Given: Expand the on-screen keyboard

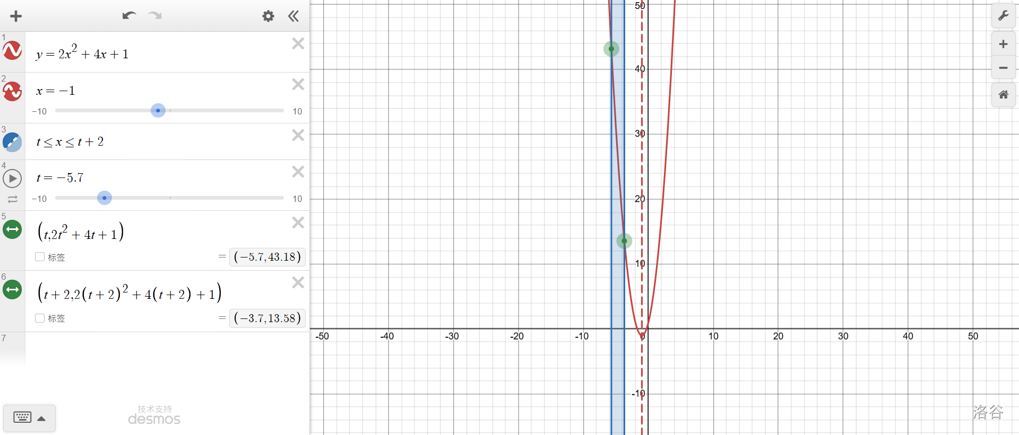Looking at the screenshot, I should click(x=29, y=418).
